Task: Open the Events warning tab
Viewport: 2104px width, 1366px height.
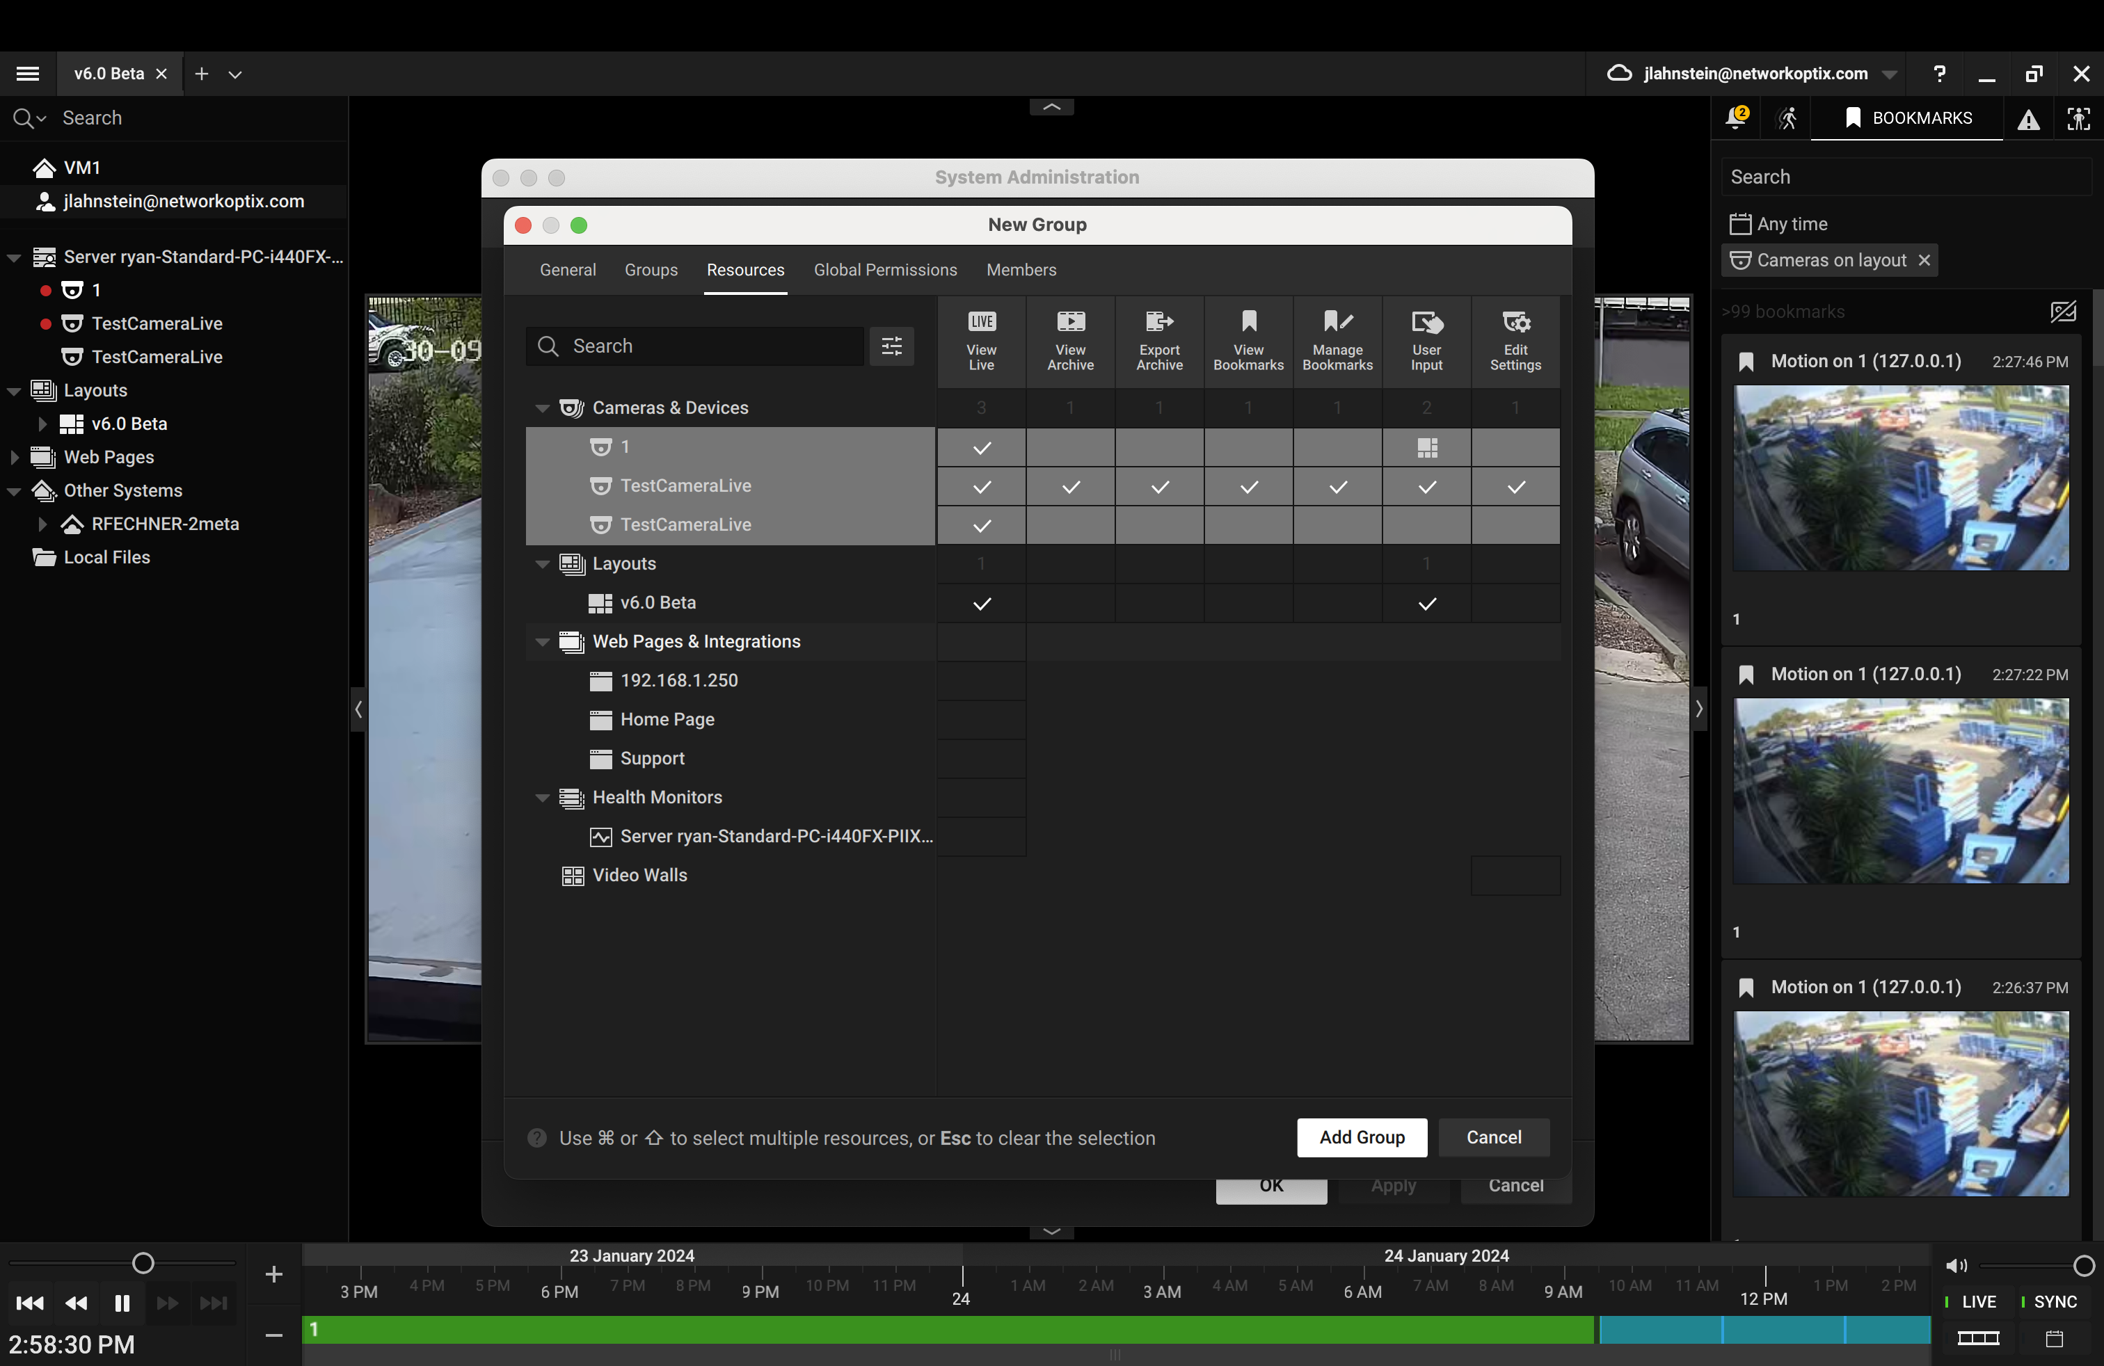Action: [x=2029, y=120]
